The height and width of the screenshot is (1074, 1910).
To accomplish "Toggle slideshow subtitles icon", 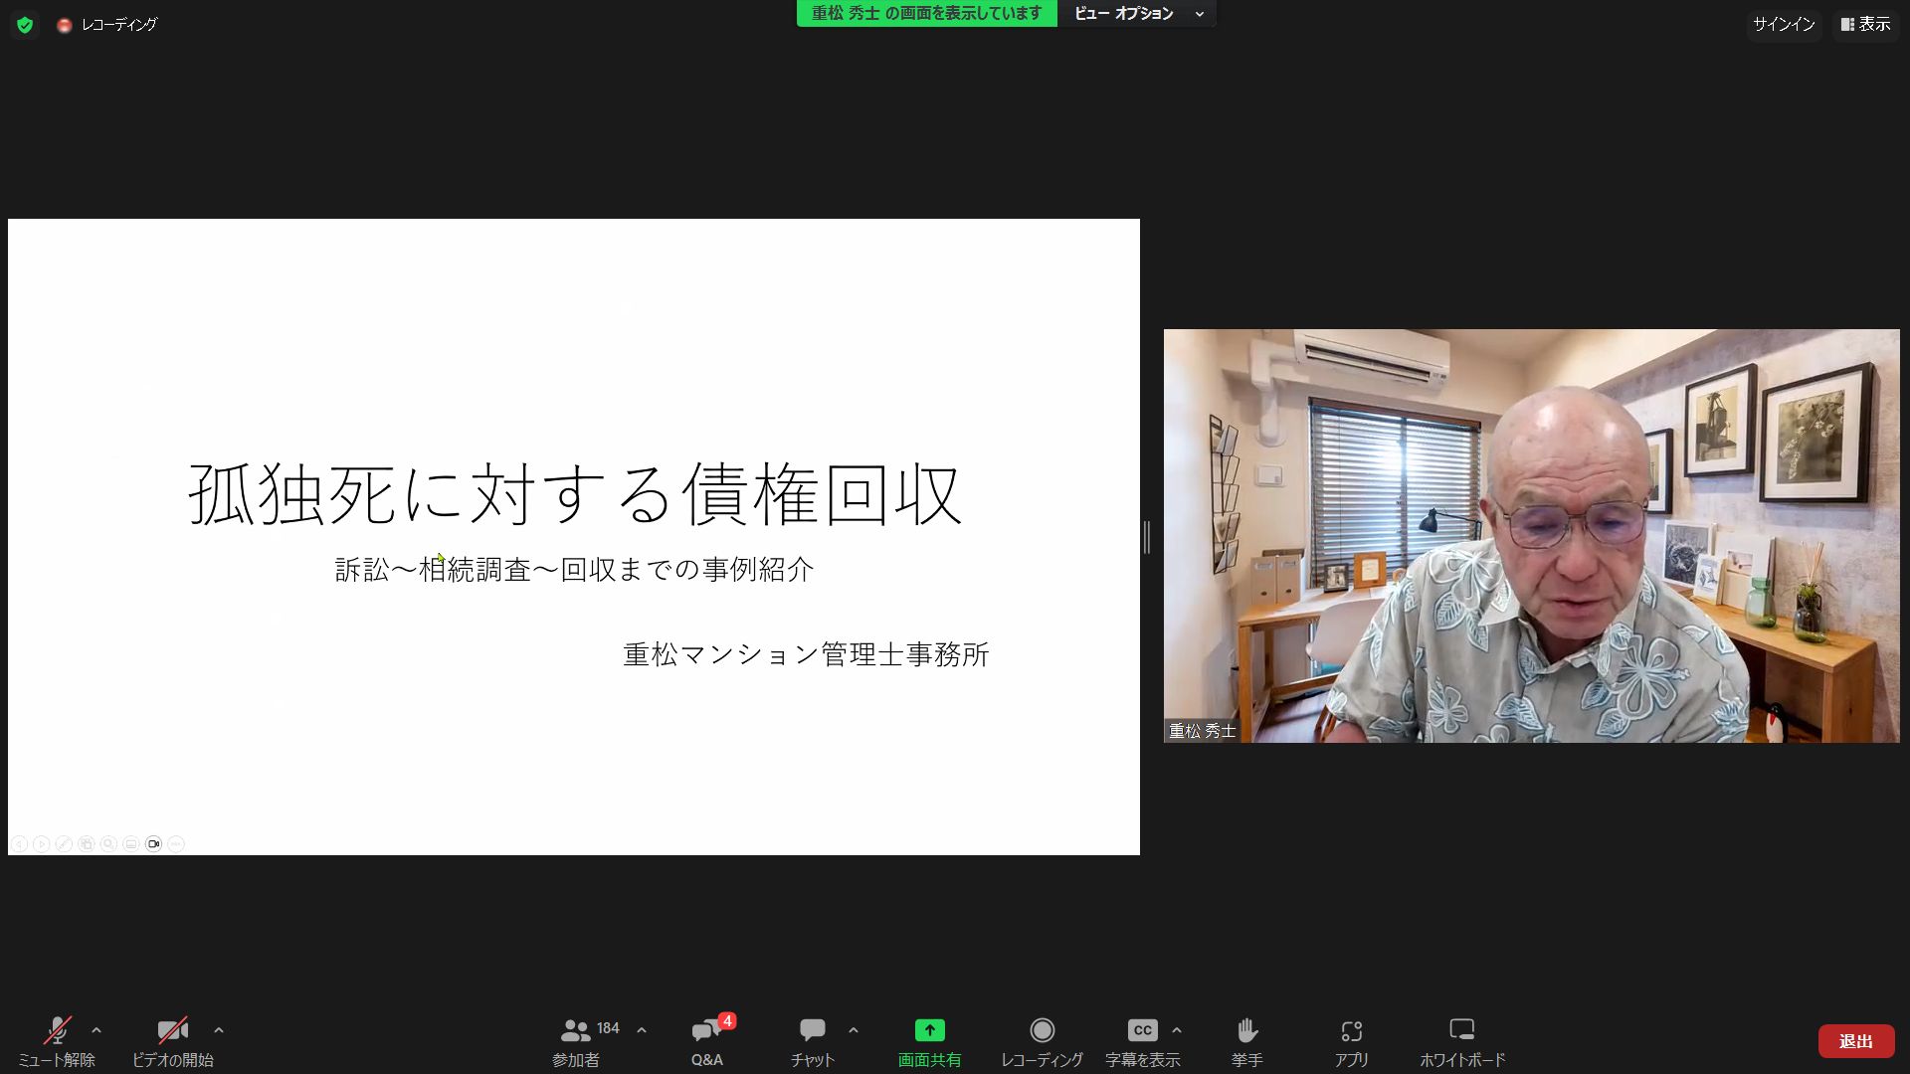I will pyautogui.click(x=131, y=844).
